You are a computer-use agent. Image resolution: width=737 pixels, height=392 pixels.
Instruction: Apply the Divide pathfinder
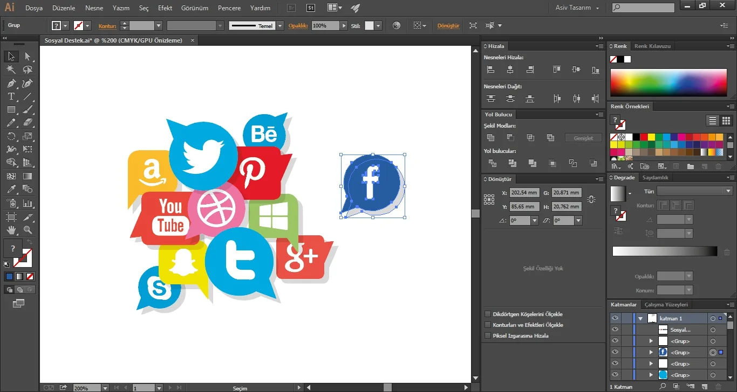(x=492, y=163)
